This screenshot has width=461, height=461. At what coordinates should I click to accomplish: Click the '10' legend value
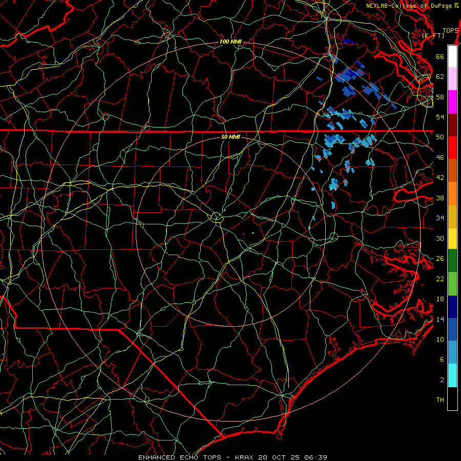[x=440, y=339]
